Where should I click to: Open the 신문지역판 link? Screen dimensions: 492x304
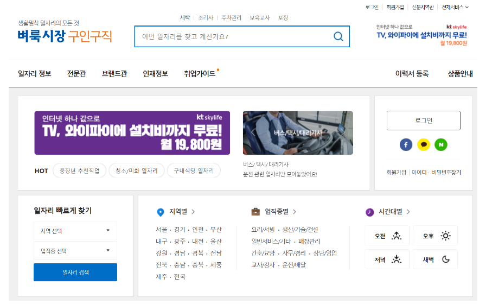point(423,7)
